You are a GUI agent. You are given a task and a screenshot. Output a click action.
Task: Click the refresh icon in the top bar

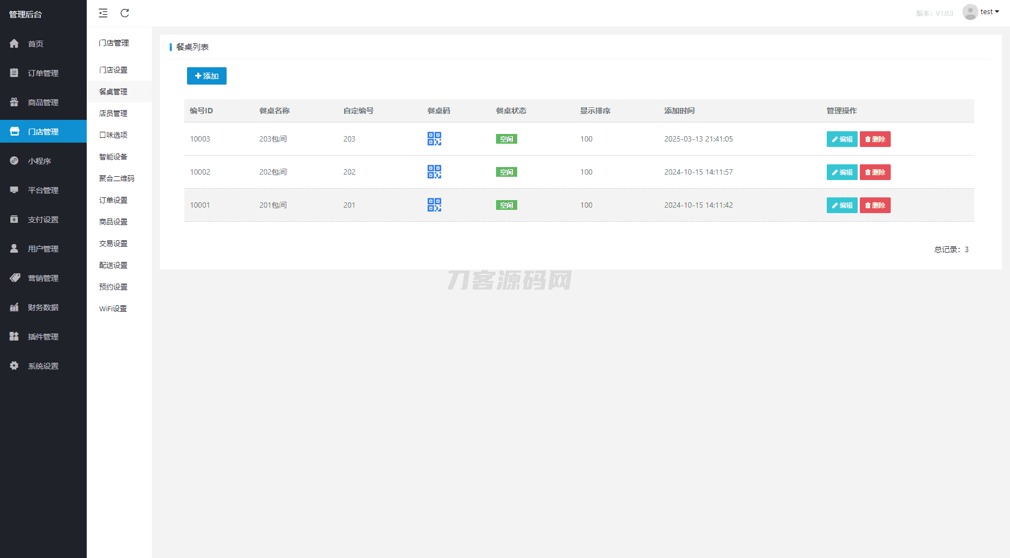125,13
